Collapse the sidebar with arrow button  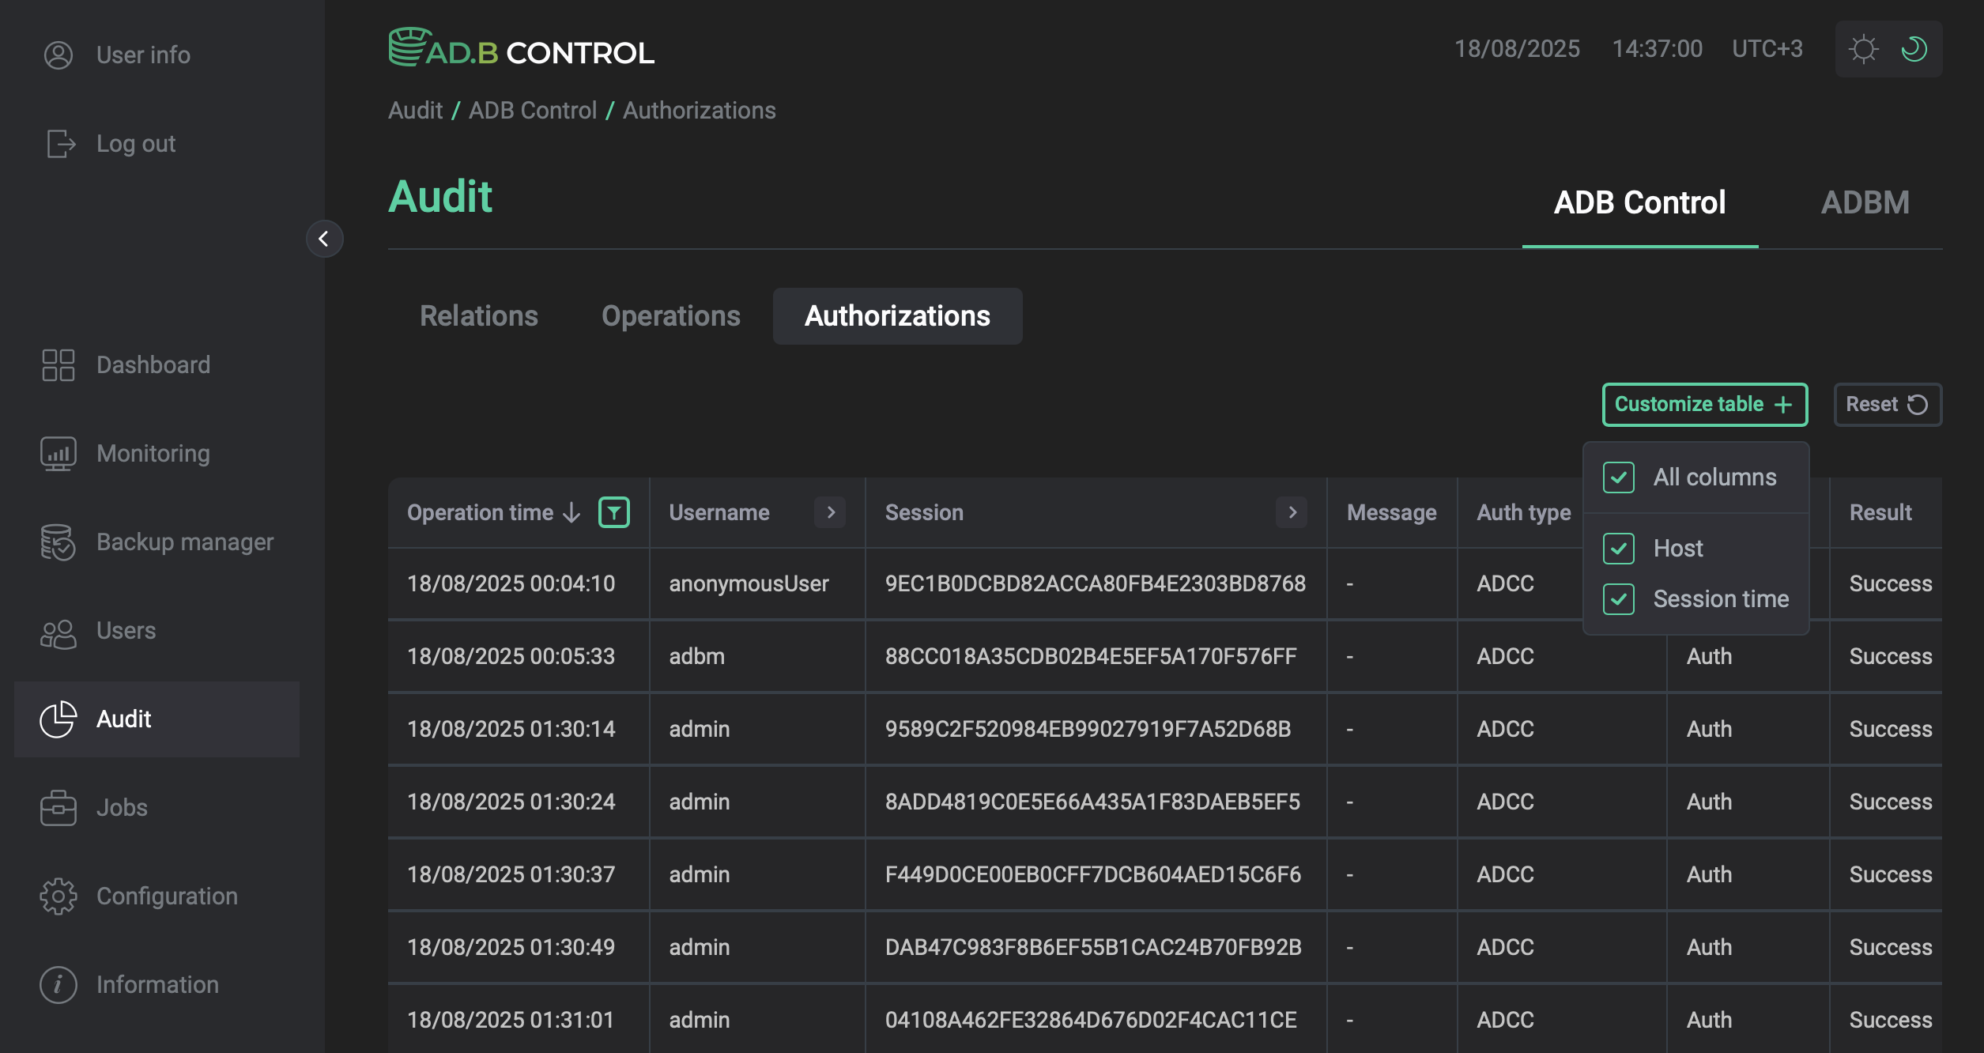click(324, 239)
